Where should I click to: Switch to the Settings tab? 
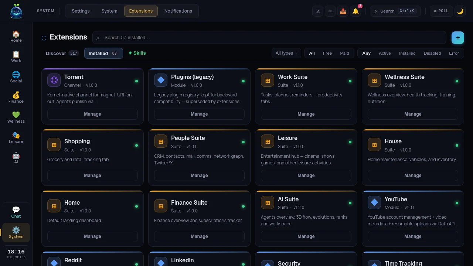tap(81, 11)
